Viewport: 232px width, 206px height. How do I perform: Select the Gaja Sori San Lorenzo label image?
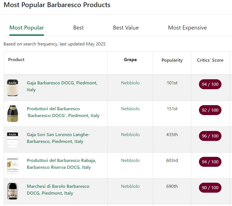pyautogui.click(x=13, y=140)
